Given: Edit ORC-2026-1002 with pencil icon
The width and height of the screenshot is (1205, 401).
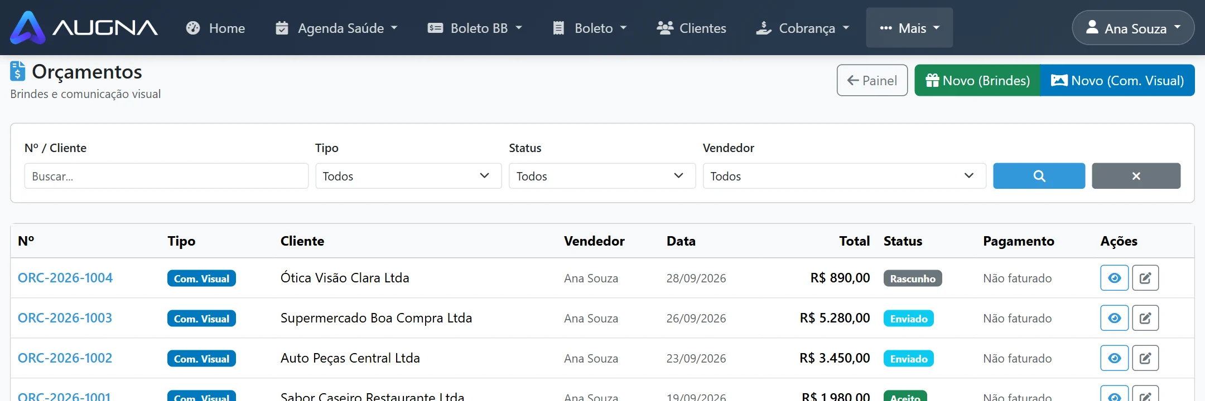Looking at the screenshot, I should pyautogui.click(x=1145, y=358).
